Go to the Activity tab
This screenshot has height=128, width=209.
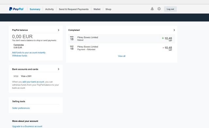click(49, 9)
